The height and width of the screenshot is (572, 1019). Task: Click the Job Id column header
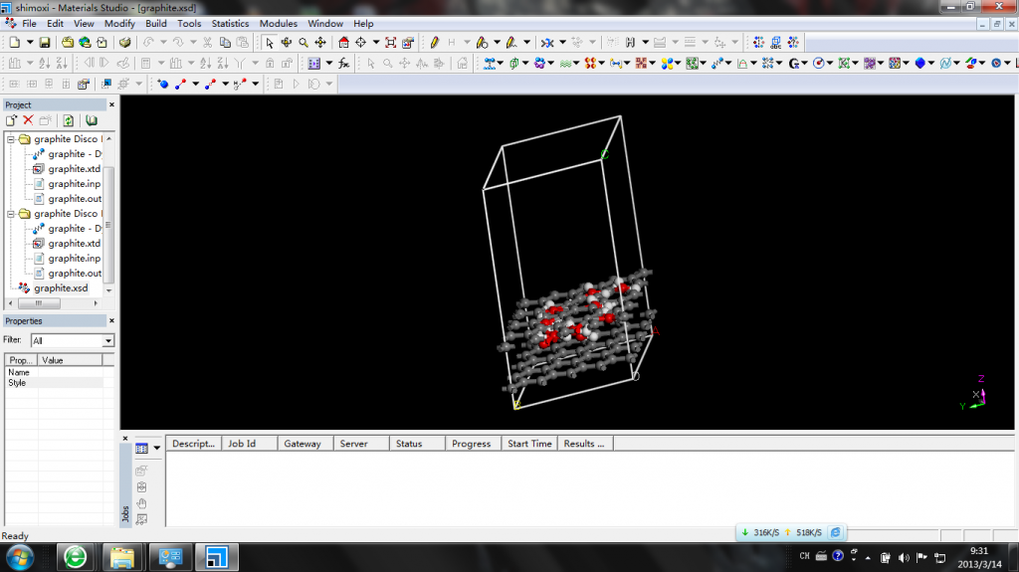coord(250,444)
